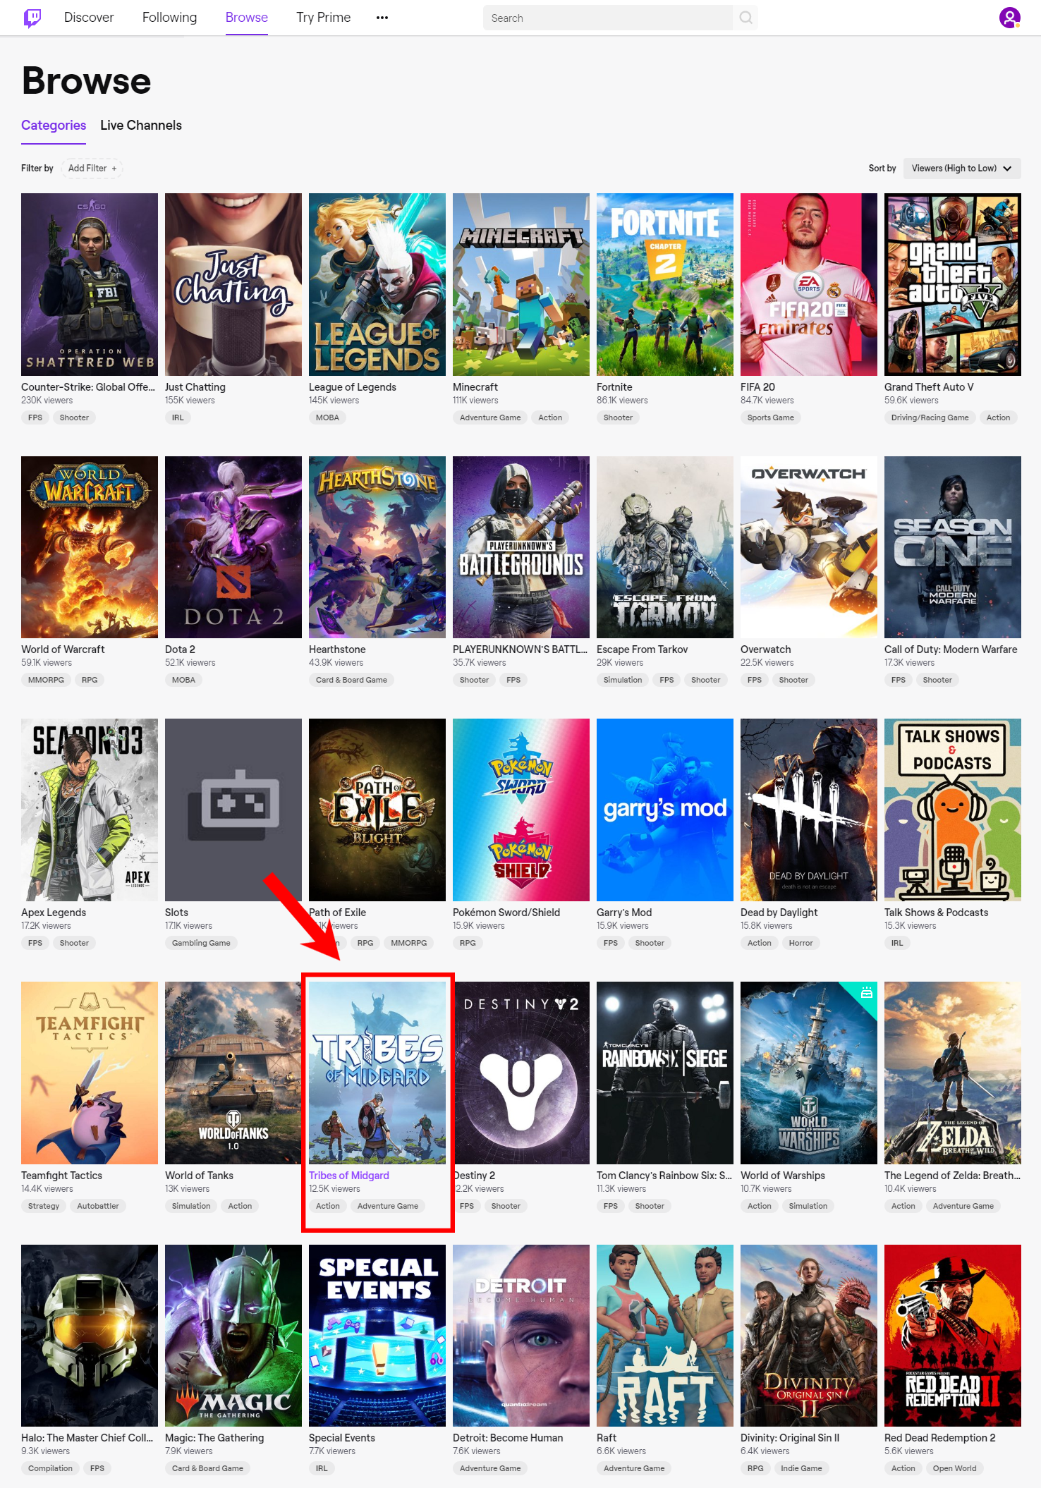Image resolution: width=1041 pixels, height=1488 pixels.
Task: Open the user profile avatar menu
Action: click(x=1009, y=18)
